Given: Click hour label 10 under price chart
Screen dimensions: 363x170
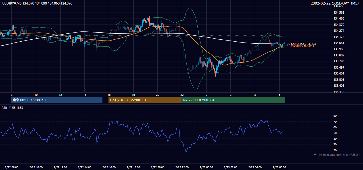Looking at the screenshot, I should click(36, 95).
